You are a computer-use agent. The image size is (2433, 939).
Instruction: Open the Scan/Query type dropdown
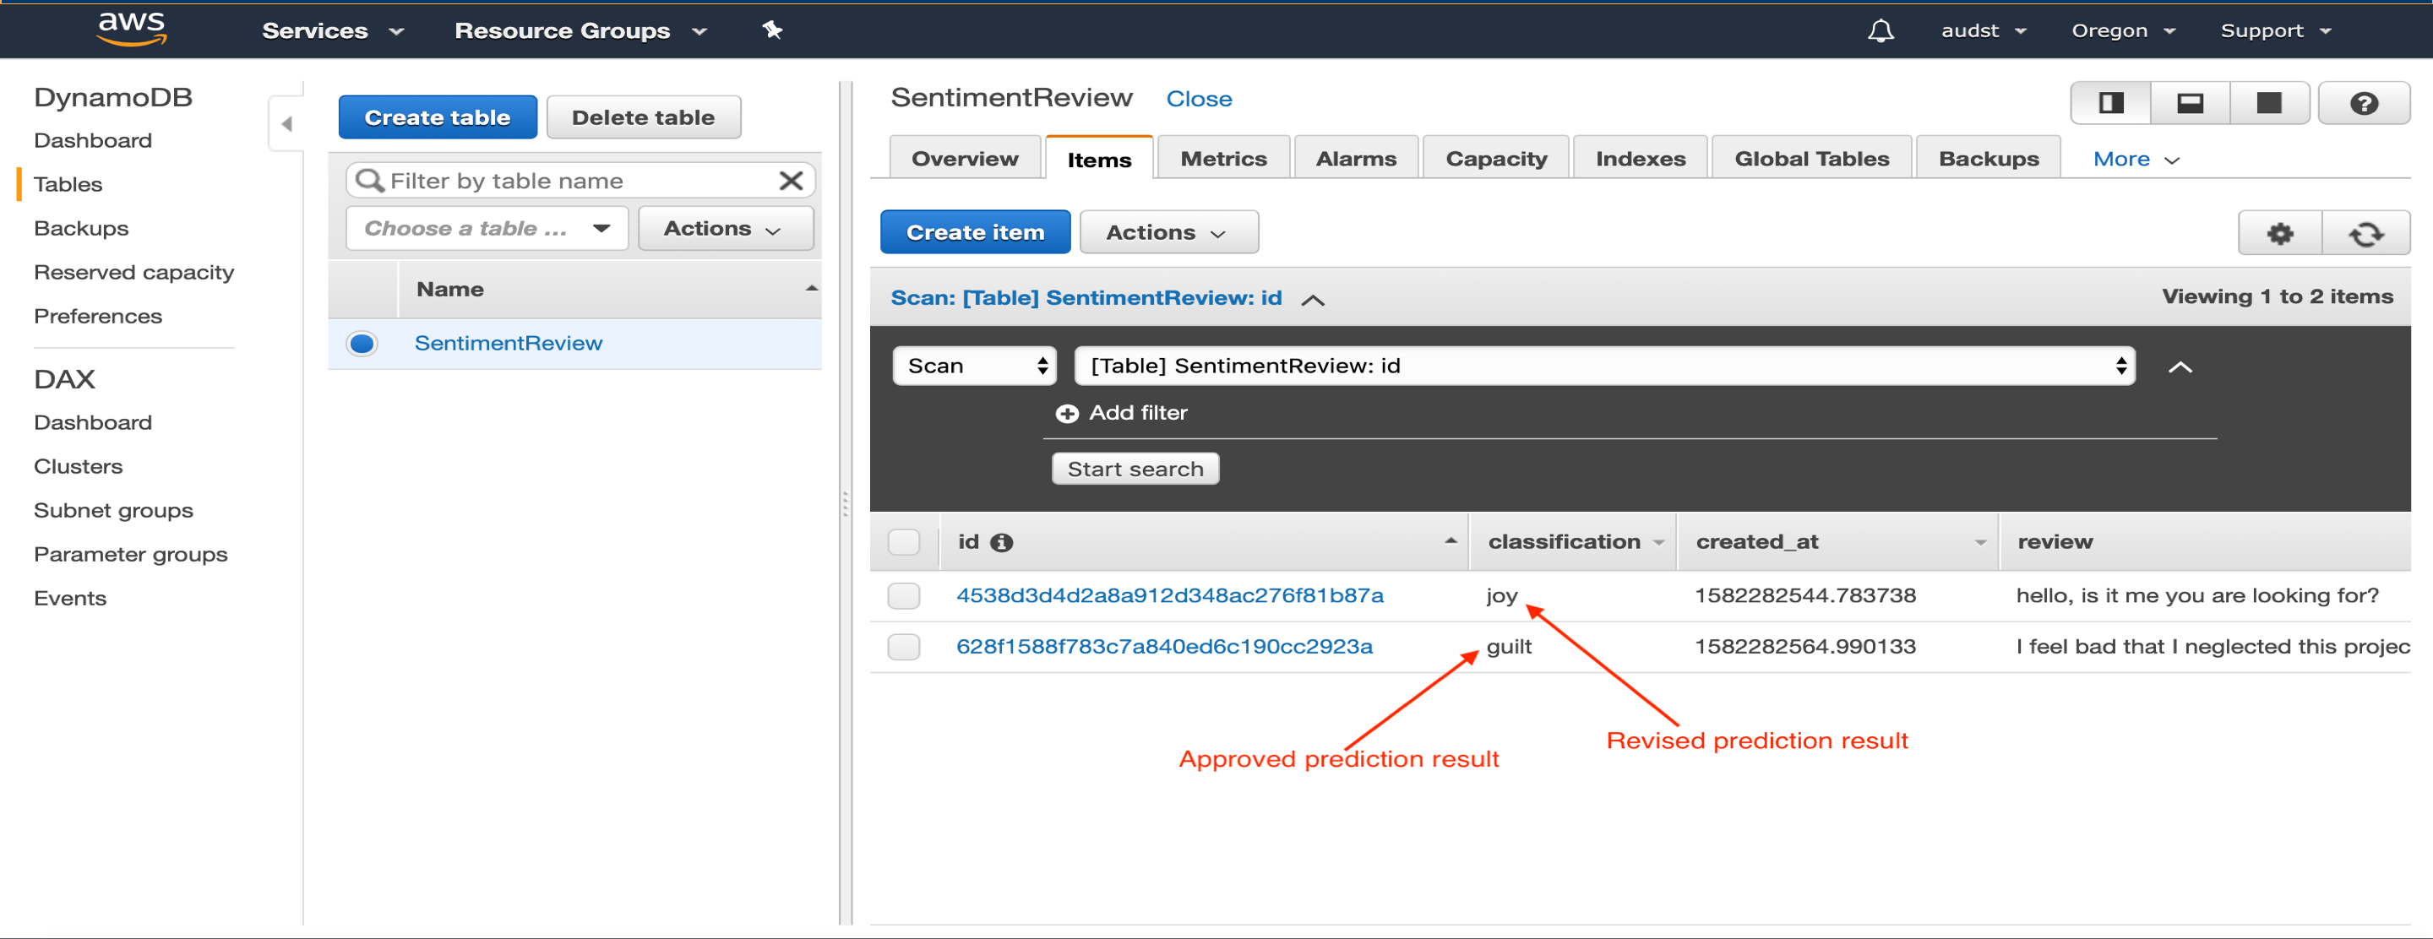click(x=974, y=366)
